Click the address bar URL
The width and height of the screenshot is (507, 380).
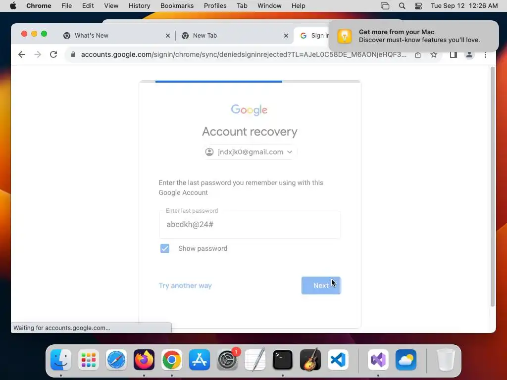pos(244,54)
